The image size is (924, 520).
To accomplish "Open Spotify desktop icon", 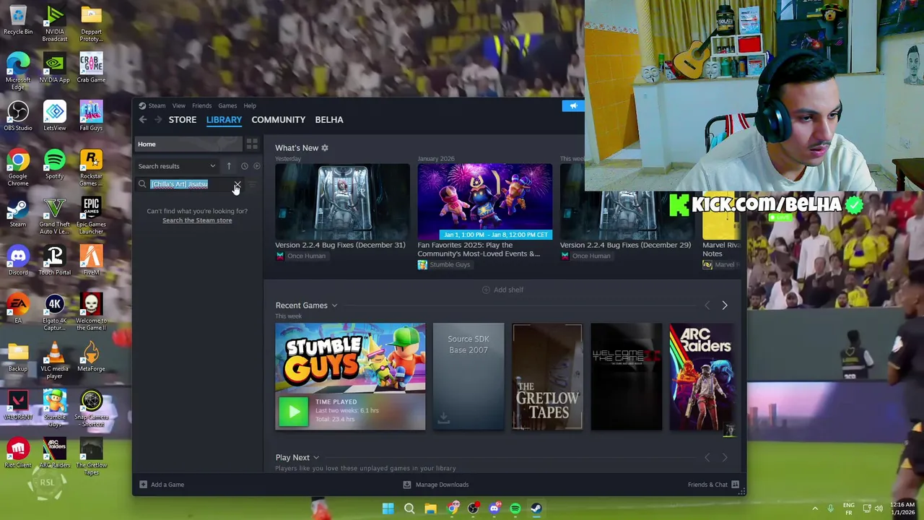I will [55, 164].
